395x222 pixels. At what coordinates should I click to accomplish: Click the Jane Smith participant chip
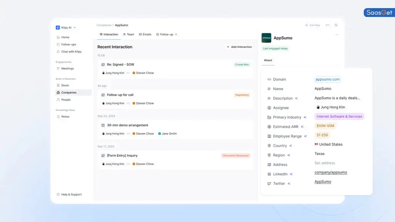click(167, 134)
